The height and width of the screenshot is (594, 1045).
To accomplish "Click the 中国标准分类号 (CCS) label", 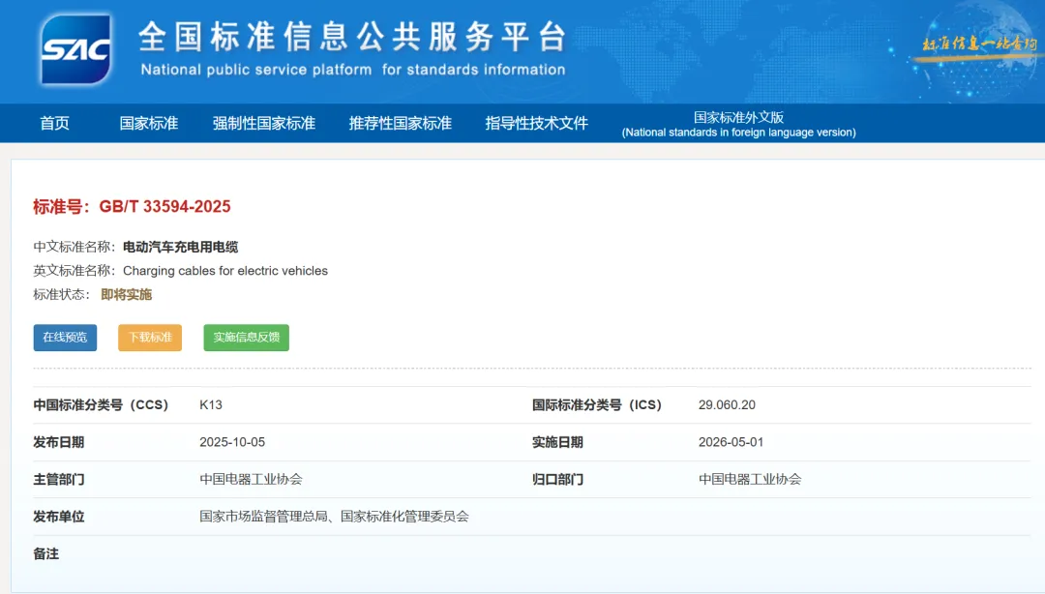I will click(x=102, y=404).
